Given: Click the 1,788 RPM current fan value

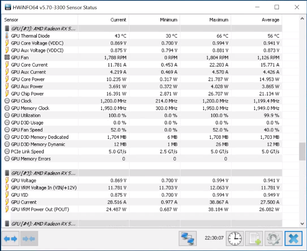Looking at the screenshot, I should point(115,58).
